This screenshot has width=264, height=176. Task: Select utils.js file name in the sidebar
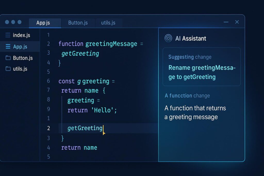tap(20, 69)
